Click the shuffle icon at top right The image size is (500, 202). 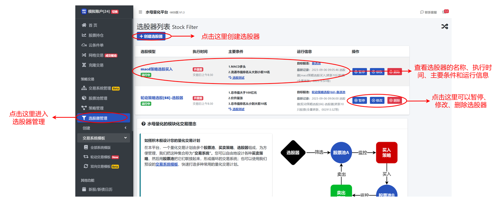[445, 27]
